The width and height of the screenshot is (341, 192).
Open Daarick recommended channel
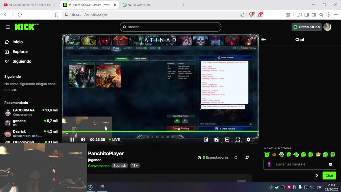31,133
